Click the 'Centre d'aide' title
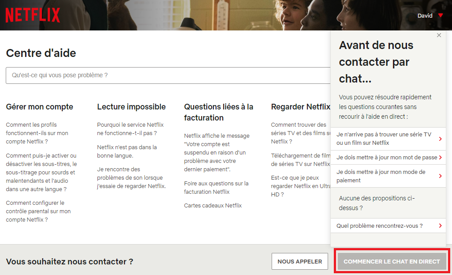The width and height of the screenshot is (452, 275). pyautogui.click(x=41, y=53)
